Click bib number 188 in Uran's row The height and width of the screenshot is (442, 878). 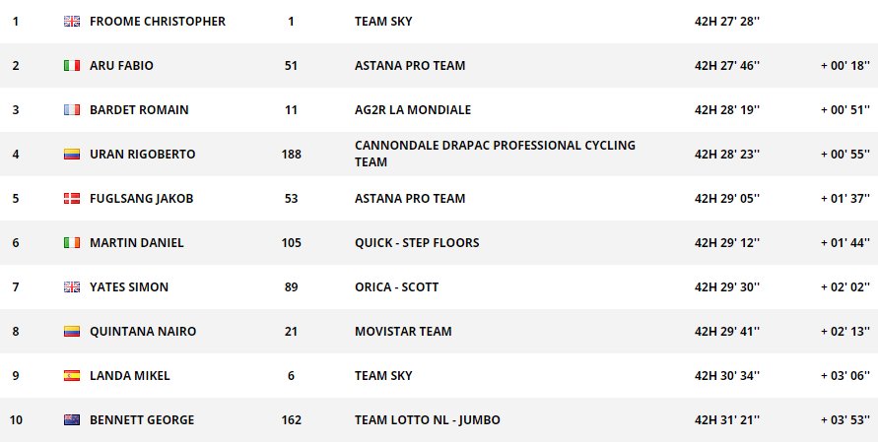click(291, 155)
